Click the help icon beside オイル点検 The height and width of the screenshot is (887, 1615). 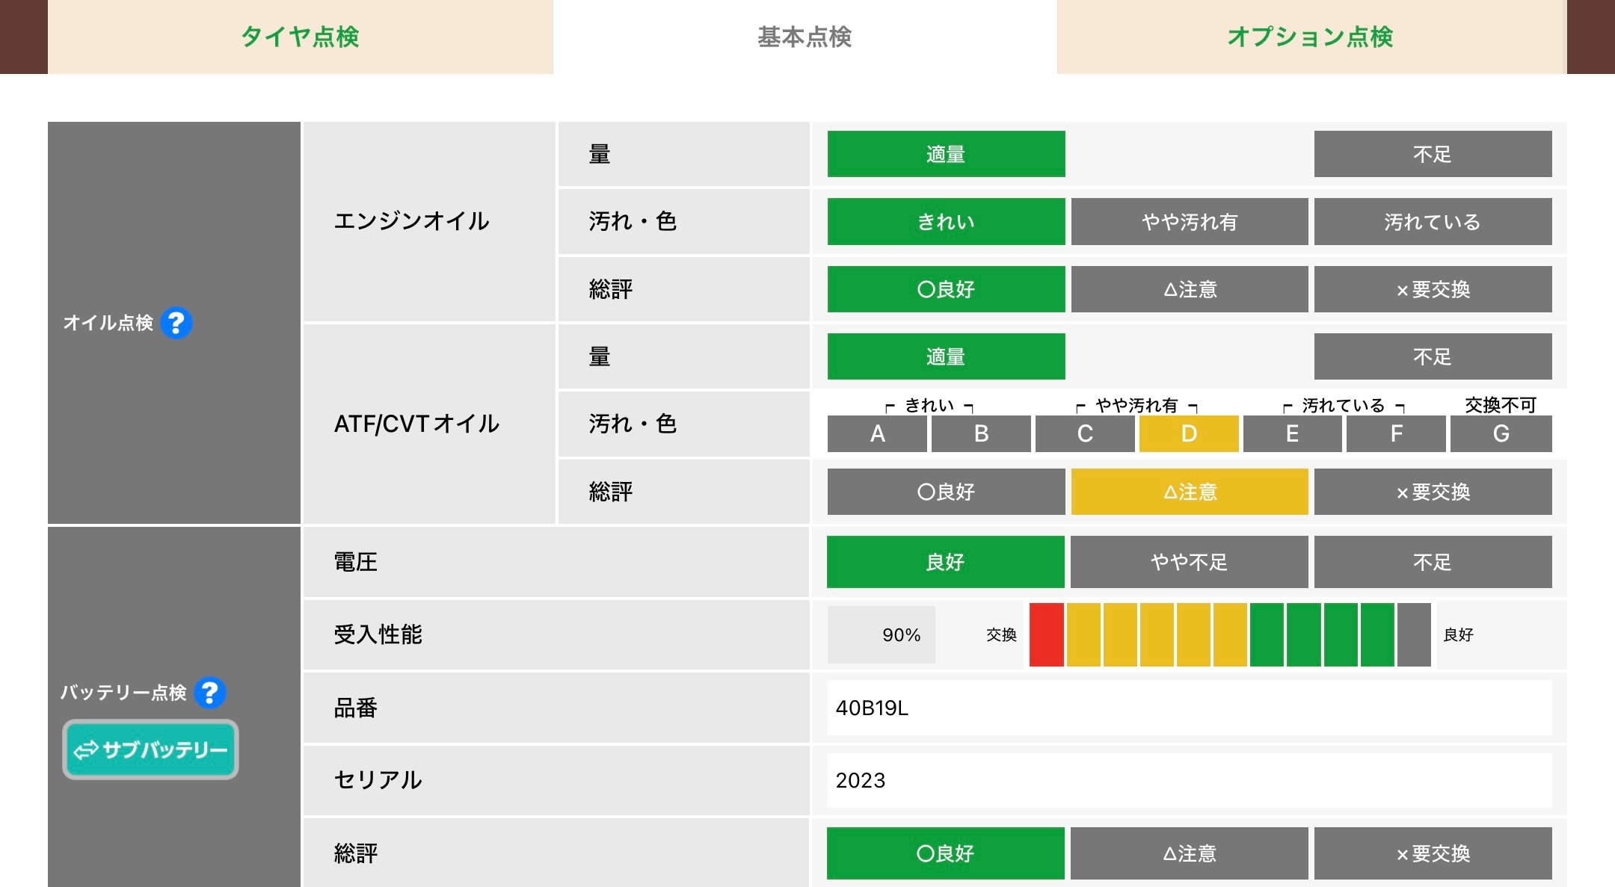tap(176, 323)
